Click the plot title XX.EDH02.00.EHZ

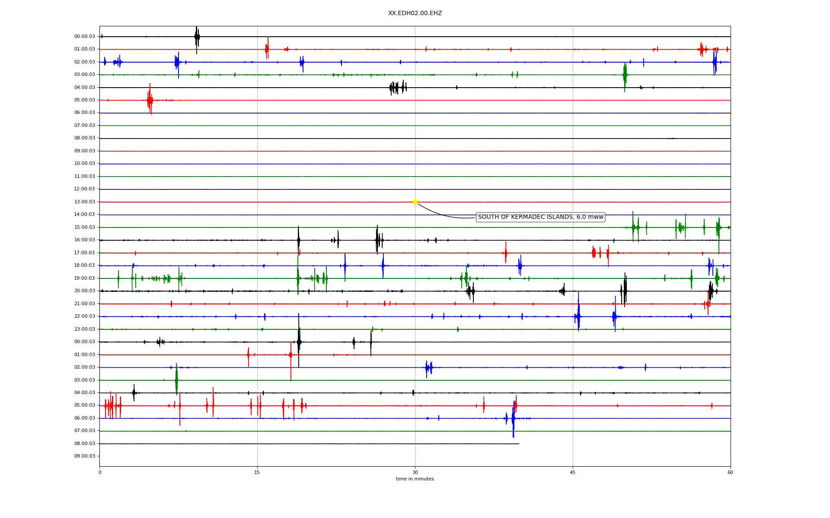(415, 13)
